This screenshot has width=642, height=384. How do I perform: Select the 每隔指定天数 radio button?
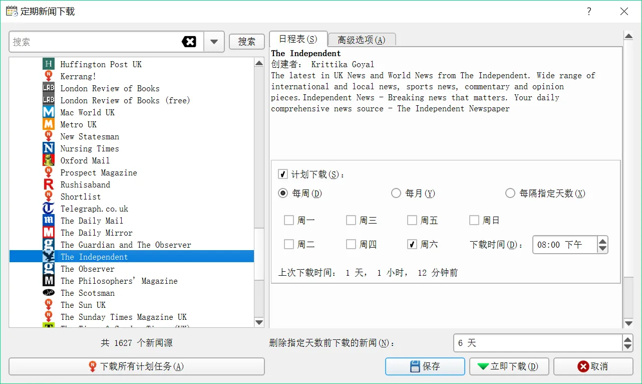tap(510, 193)
